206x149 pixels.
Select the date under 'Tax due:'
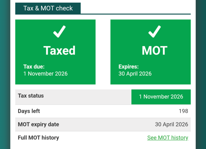point(46,74)
